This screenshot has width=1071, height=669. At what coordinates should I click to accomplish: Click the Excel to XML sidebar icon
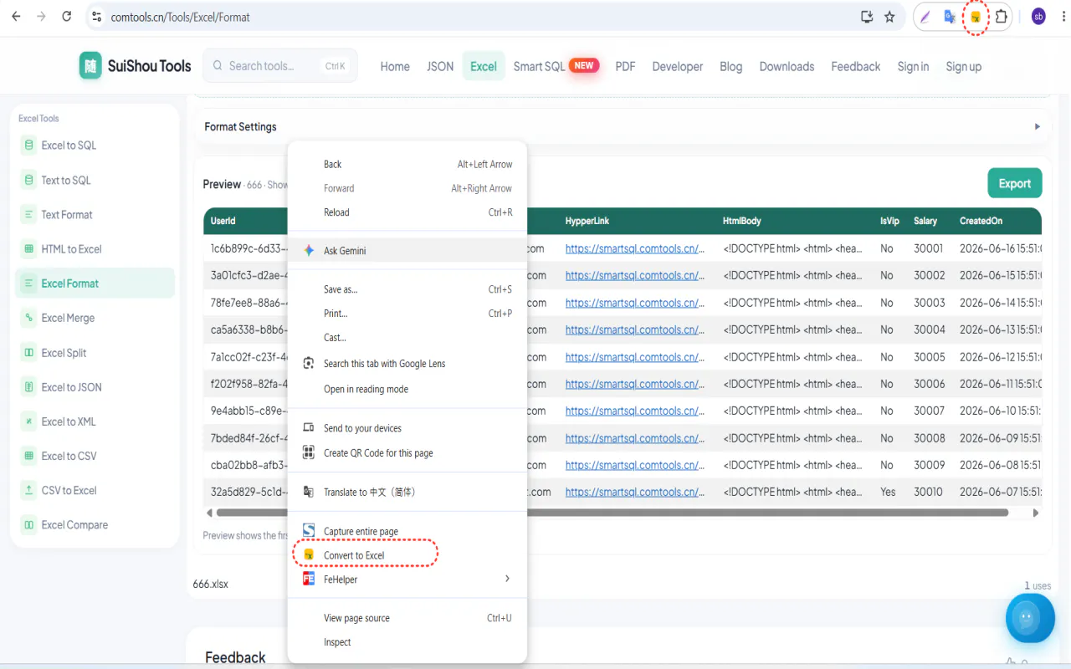click(x=29, y=421)
